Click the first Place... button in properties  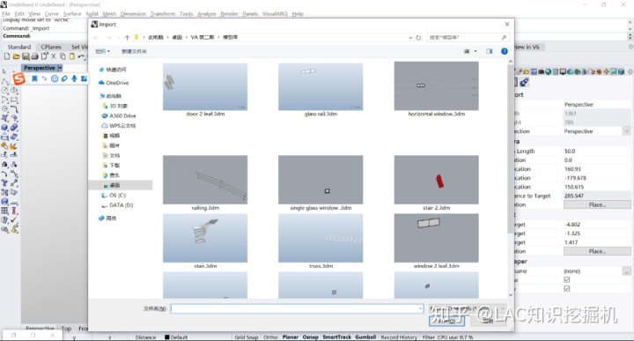tap(597, 204)
